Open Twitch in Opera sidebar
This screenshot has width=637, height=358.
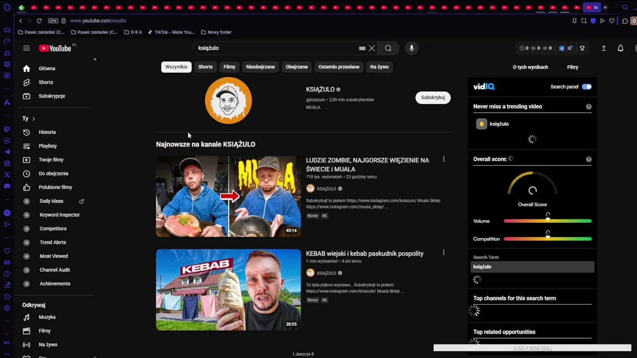pyautogui.click(x=7, y=129)
